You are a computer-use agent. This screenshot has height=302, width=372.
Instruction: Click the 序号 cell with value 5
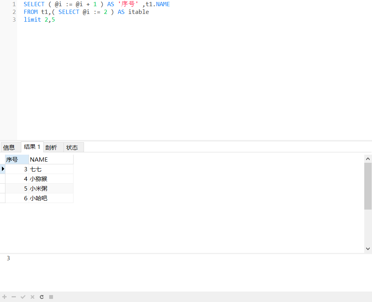[x=17, y=188]
